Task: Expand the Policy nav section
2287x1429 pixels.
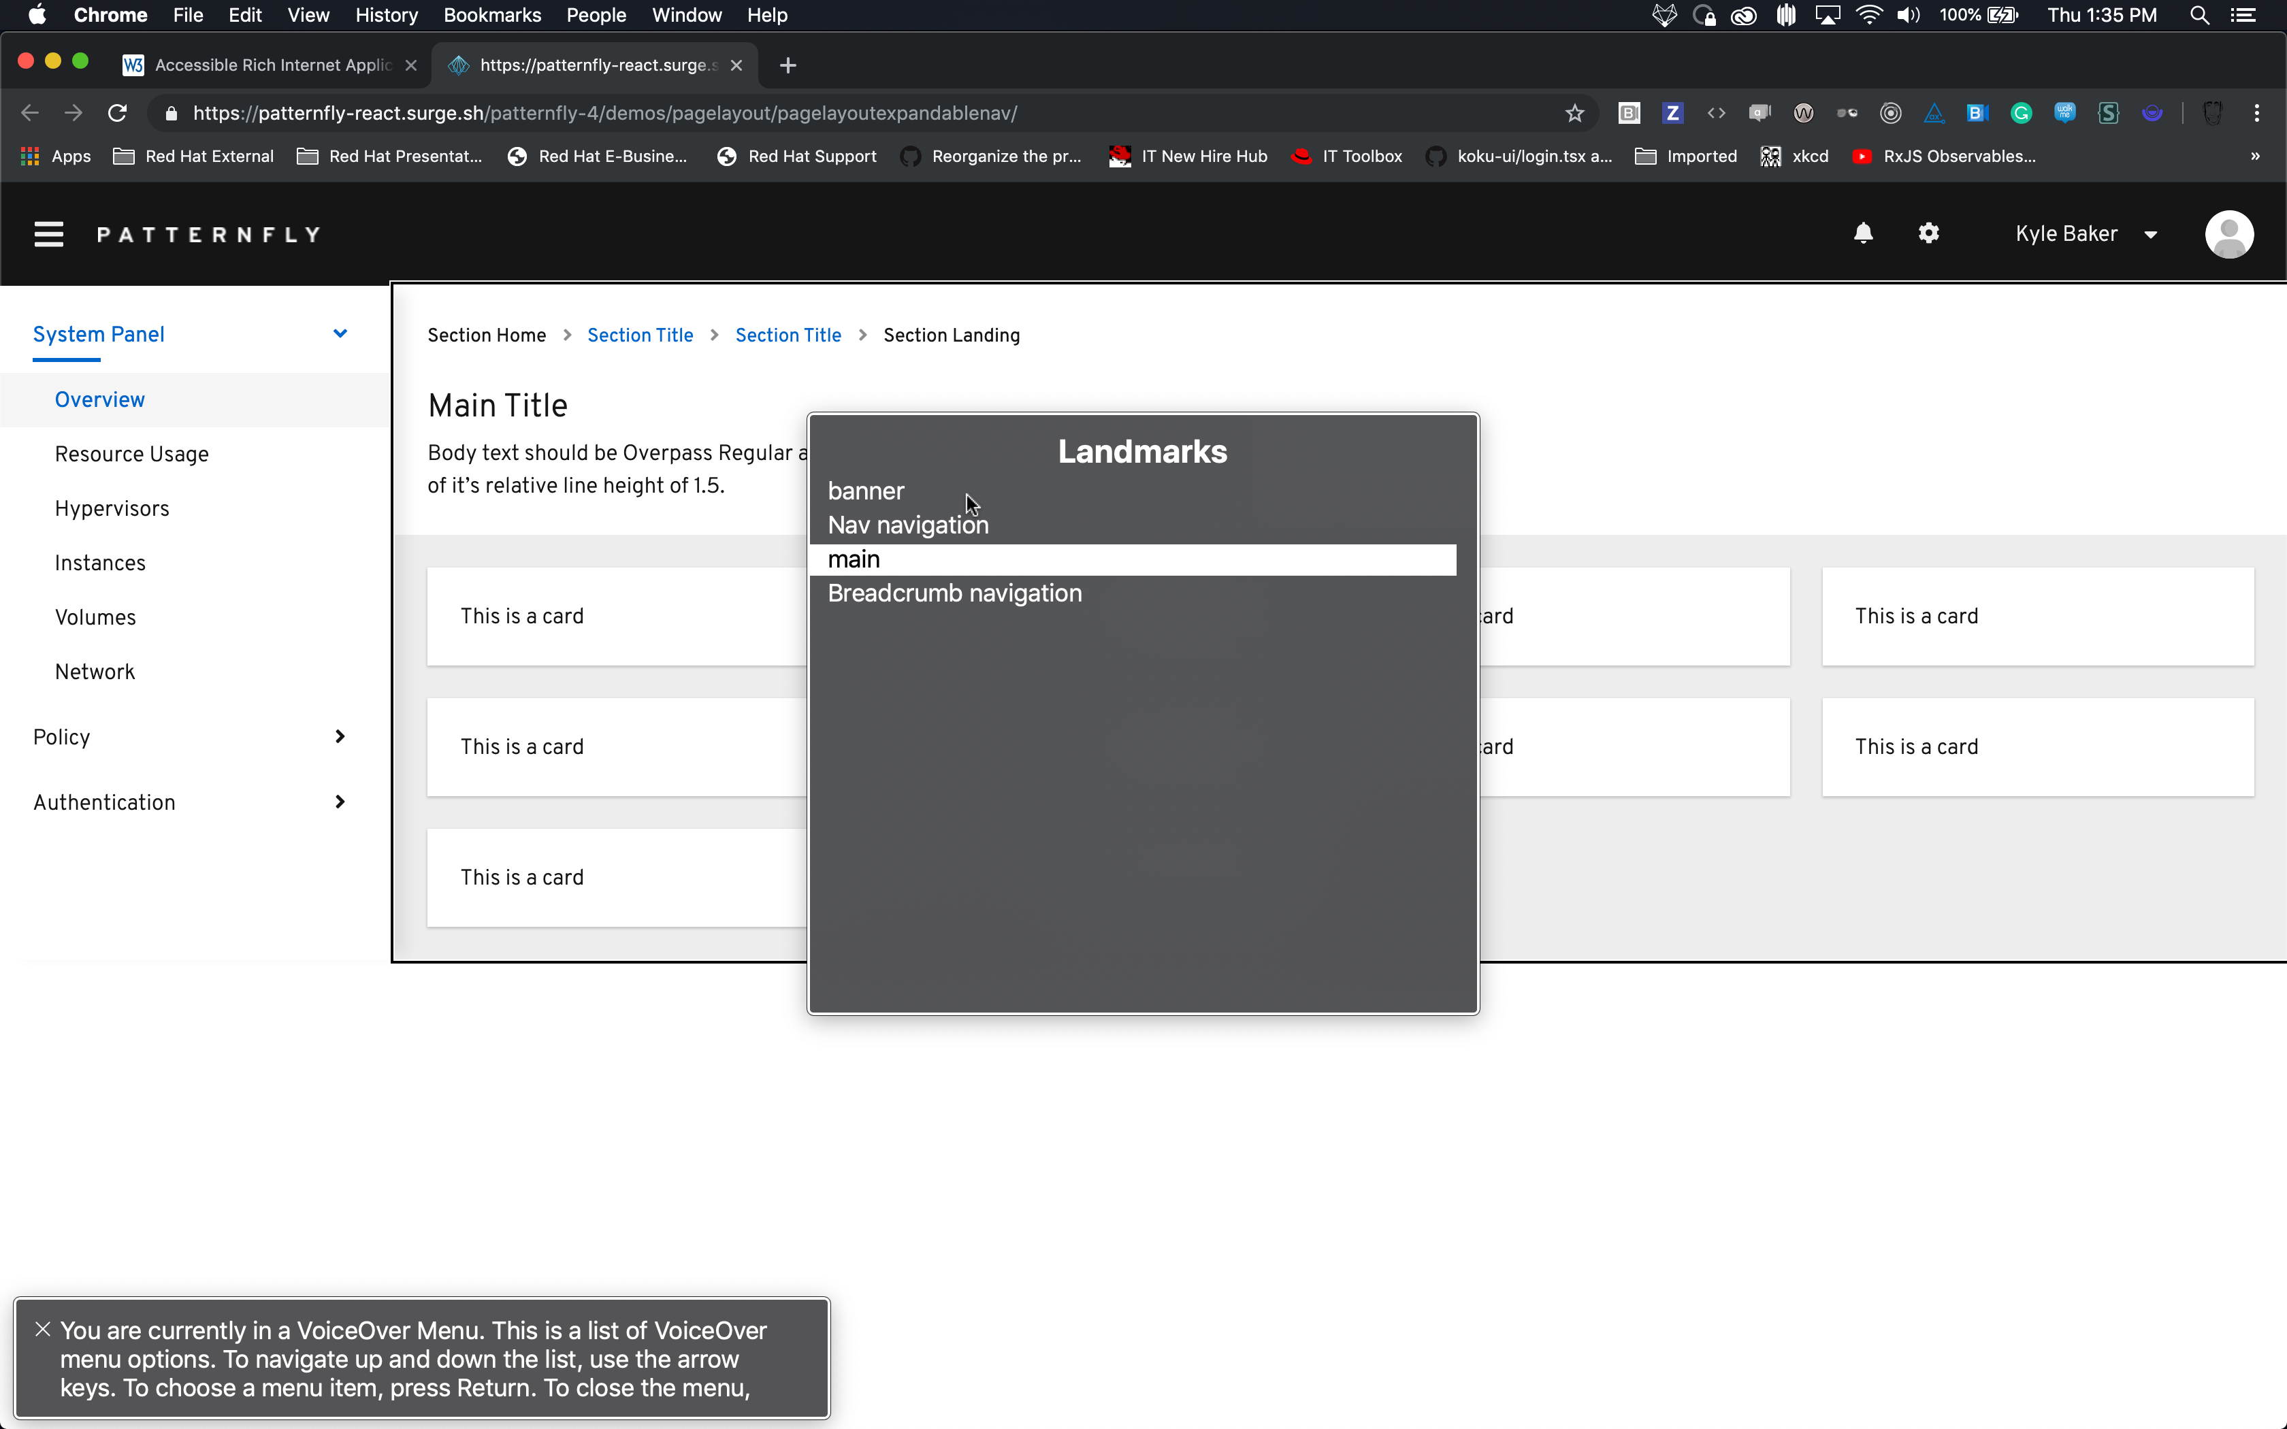Action: [x=340, y=736]
